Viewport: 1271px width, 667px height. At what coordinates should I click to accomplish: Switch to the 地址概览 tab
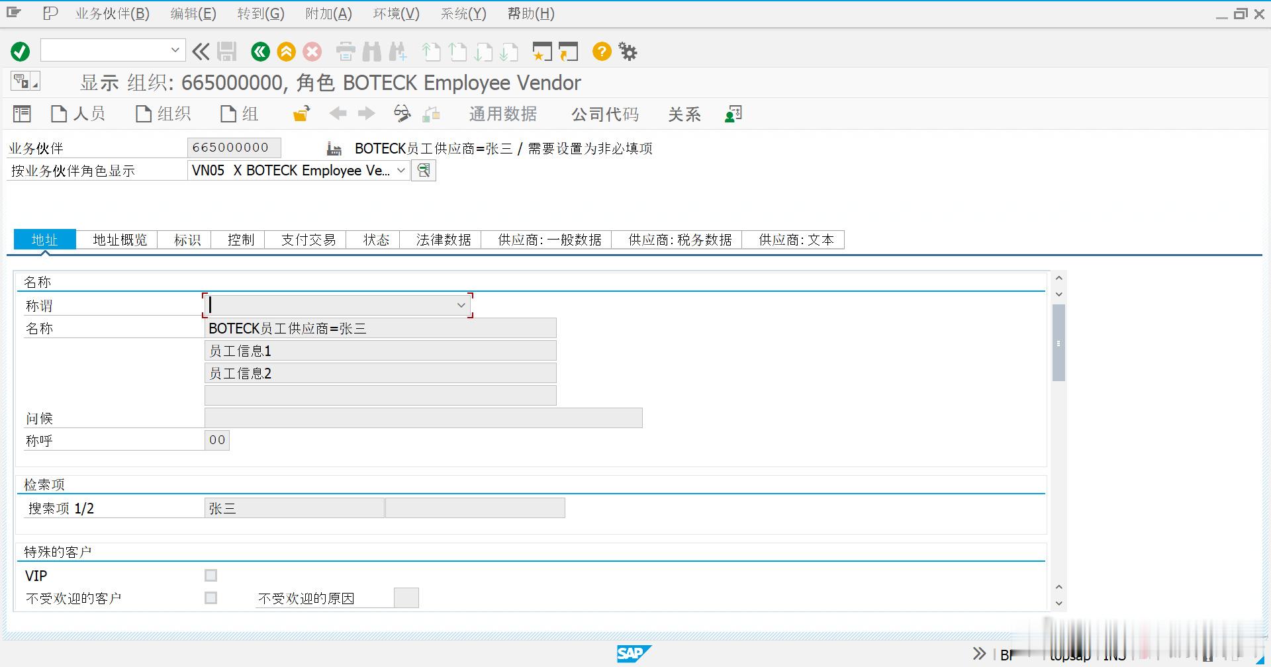[x=120, y=240]
